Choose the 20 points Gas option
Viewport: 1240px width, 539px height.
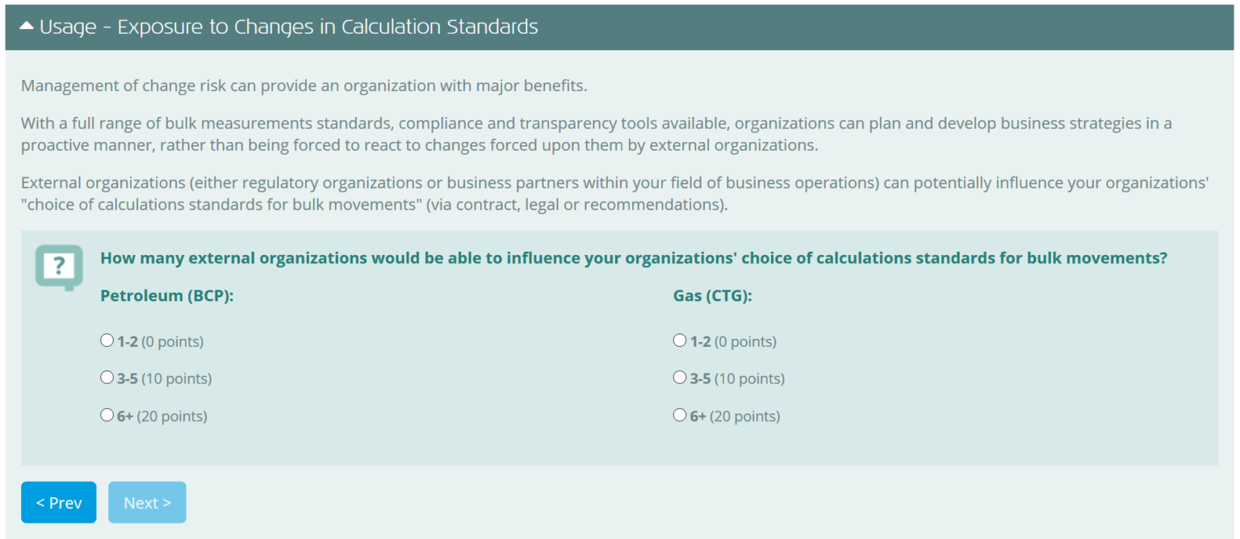[679, 414]
